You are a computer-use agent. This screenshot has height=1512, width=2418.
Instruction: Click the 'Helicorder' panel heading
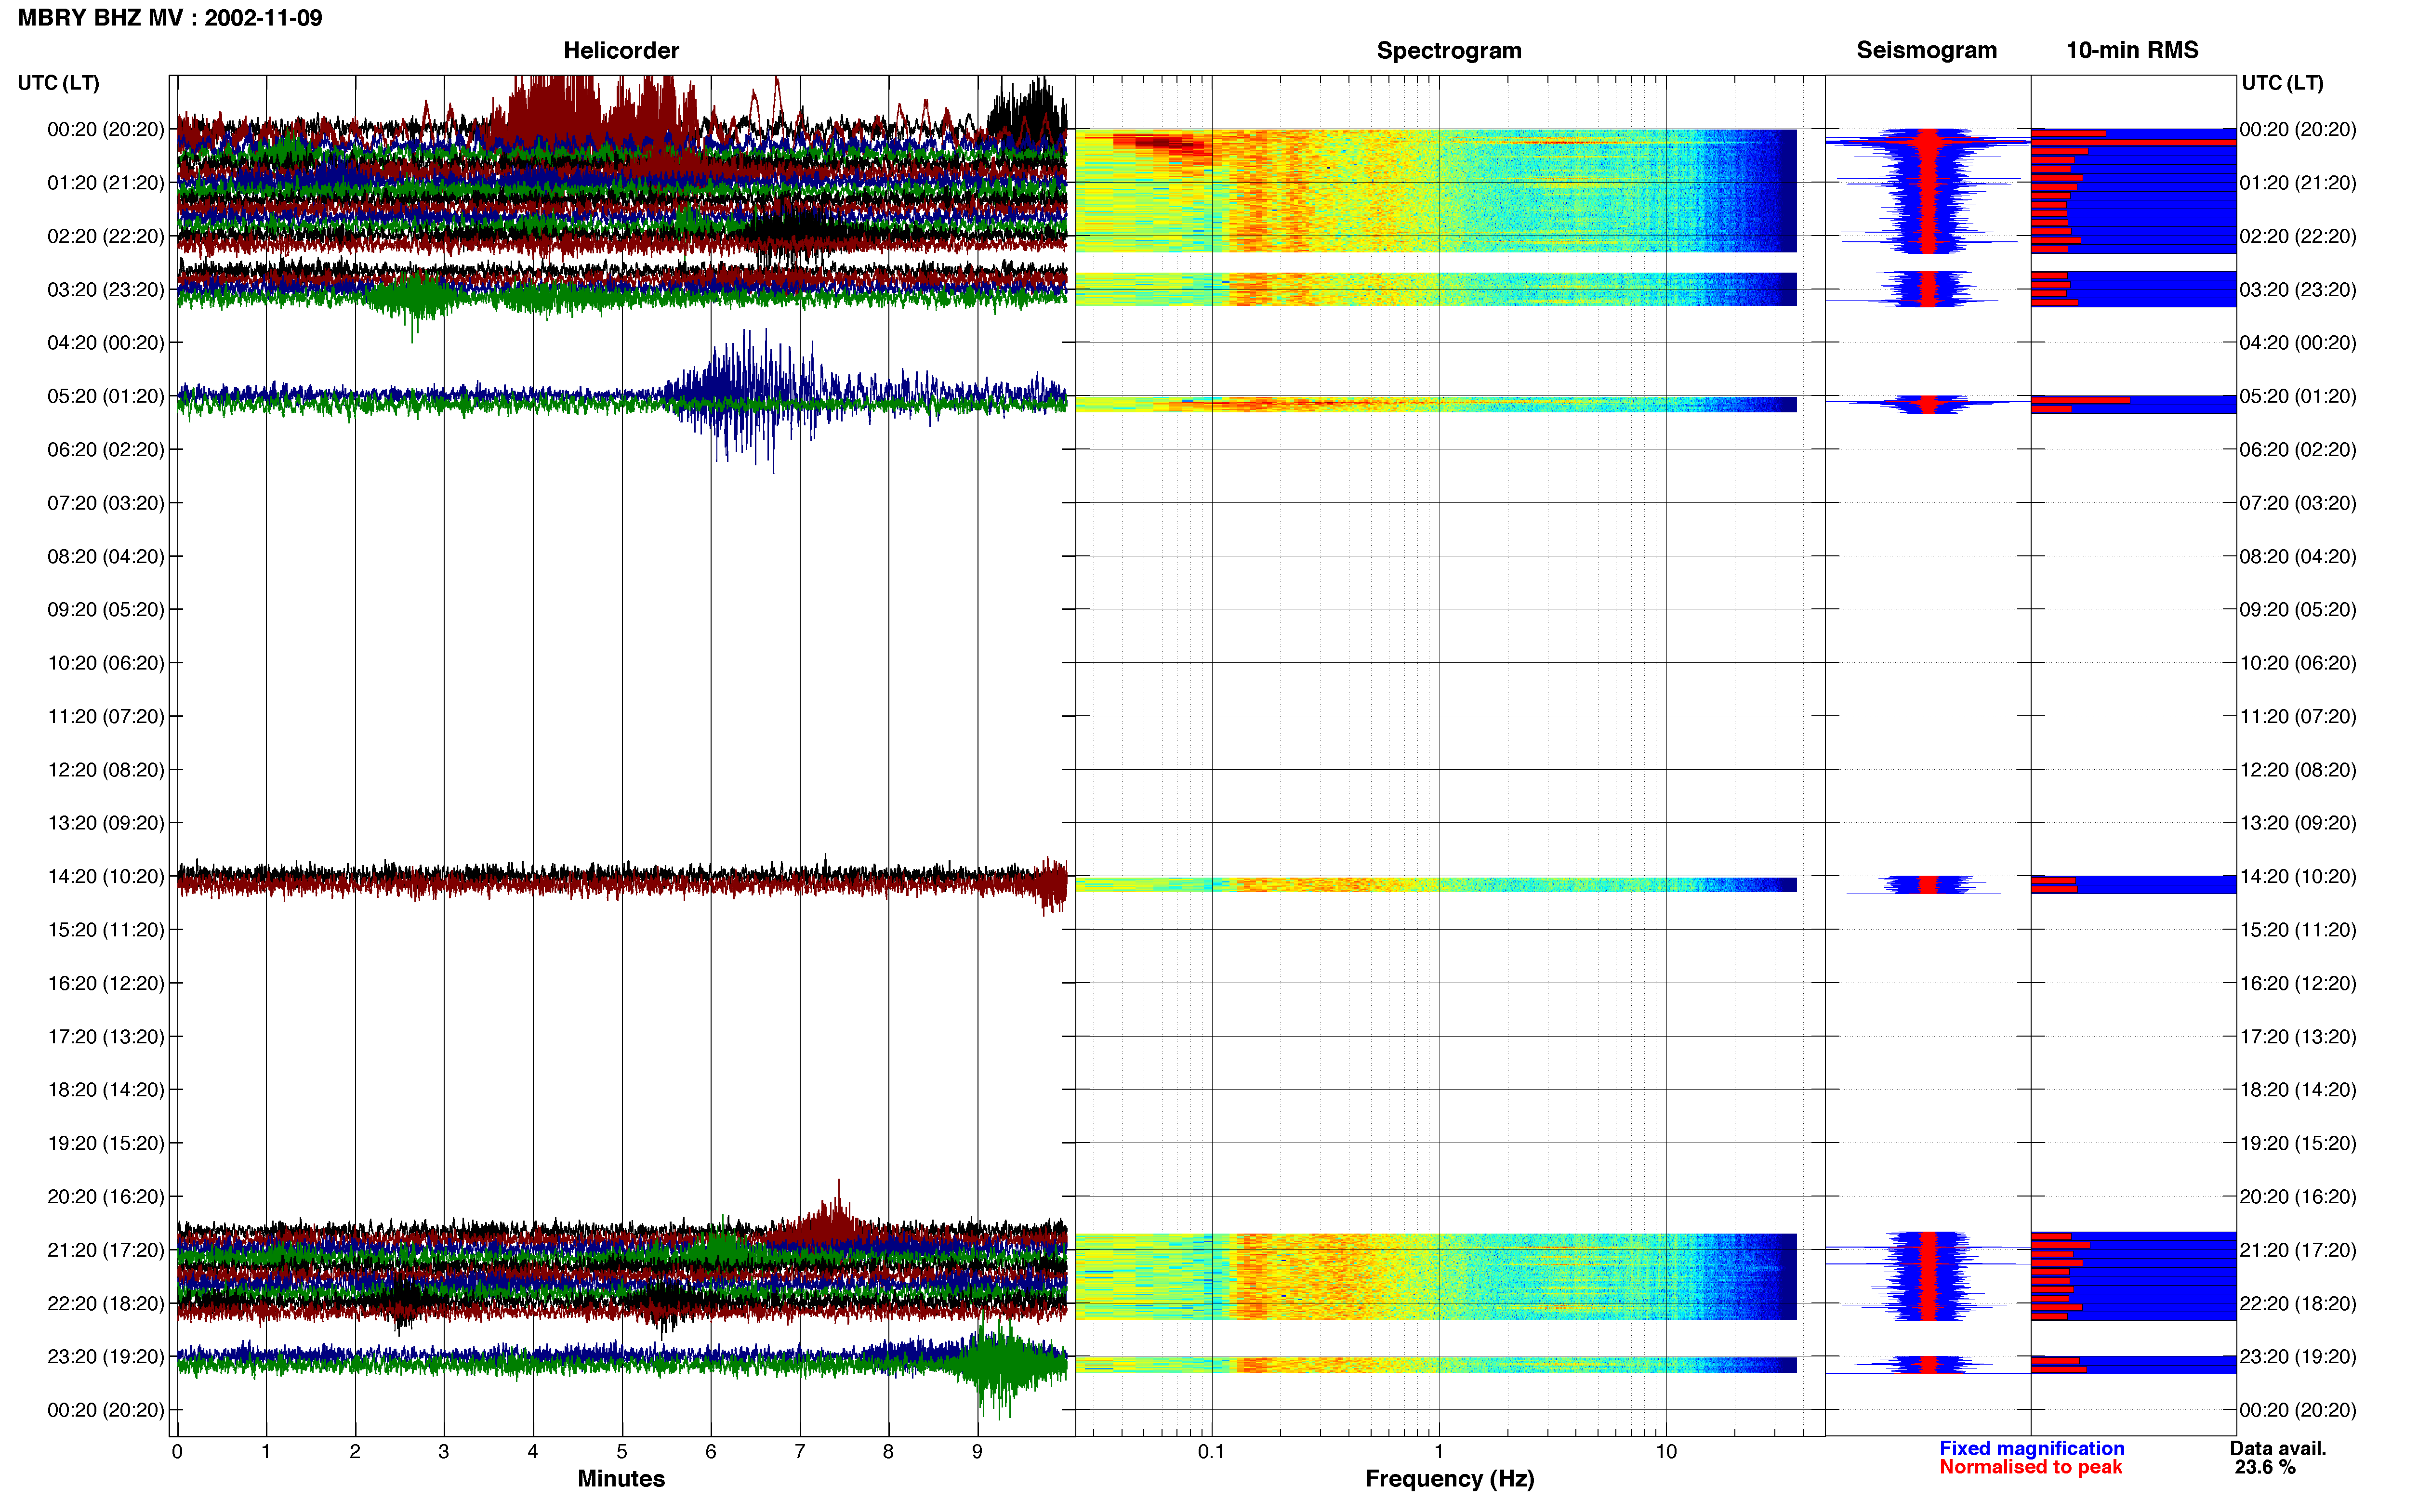tap(621, 50)
